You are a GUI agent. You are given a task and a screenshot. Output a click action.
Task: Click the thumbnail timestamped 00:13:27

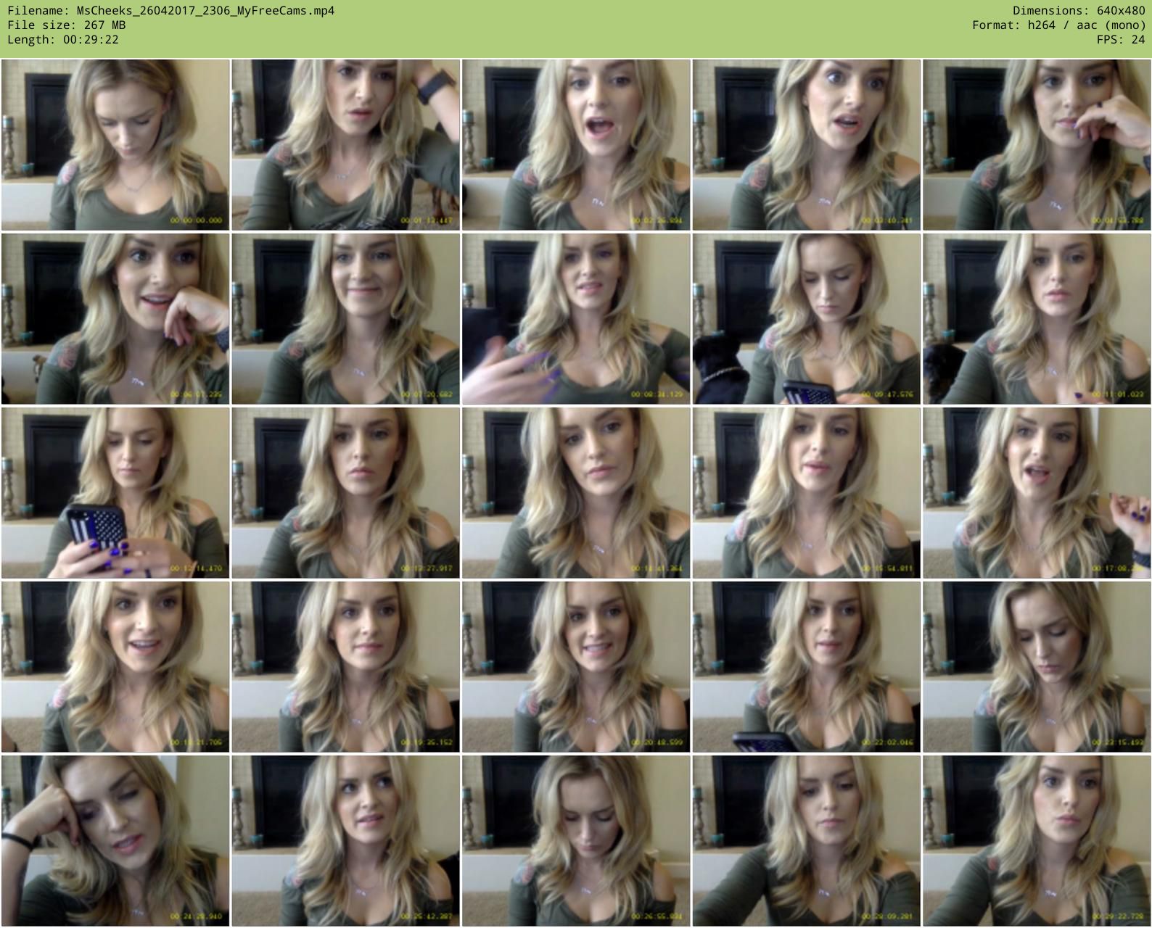345,492
